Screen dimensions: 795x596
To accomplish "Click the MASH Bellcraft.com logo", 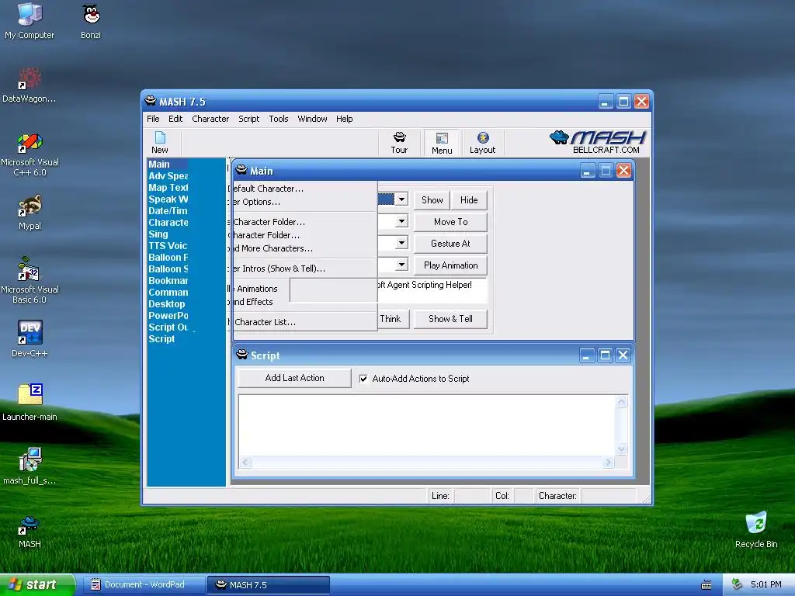I will (598, 142).
